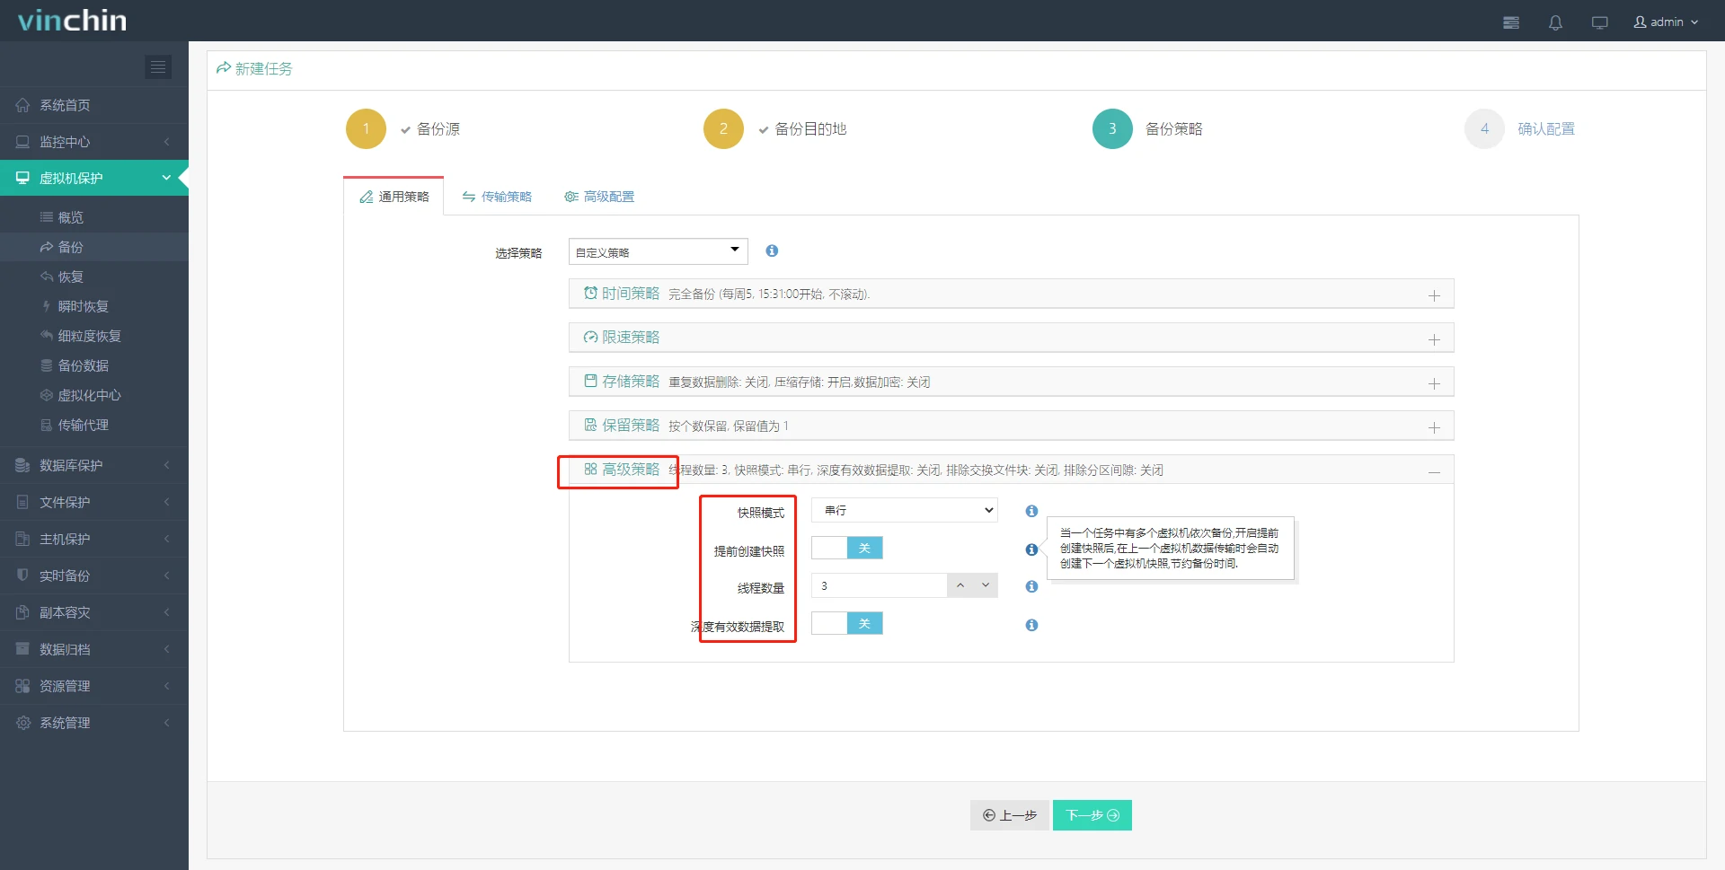1725x870 pixels.
Task: Click the vinchin logo
Action: pos(72,20)
